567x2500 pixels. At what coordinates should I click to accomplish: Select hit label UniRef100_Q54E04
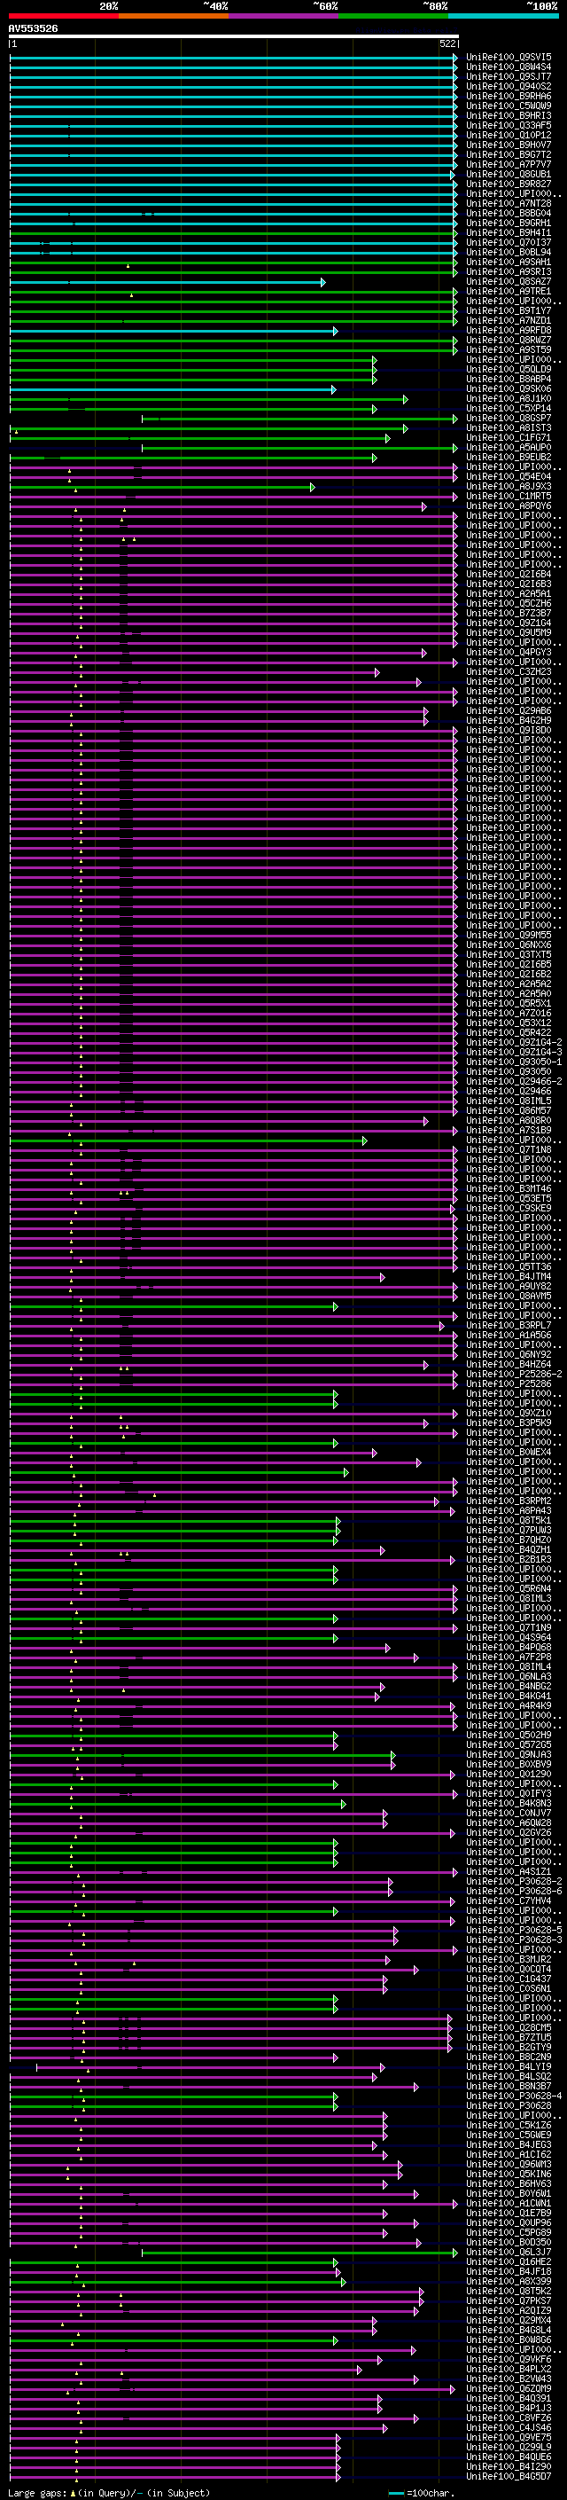pos(509,476)
